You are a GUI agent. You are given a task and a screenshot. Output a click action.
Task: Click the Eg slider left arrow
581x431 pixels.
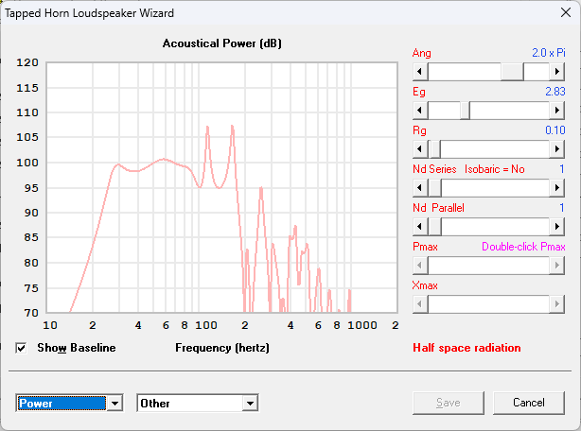(x=420, y=111)
